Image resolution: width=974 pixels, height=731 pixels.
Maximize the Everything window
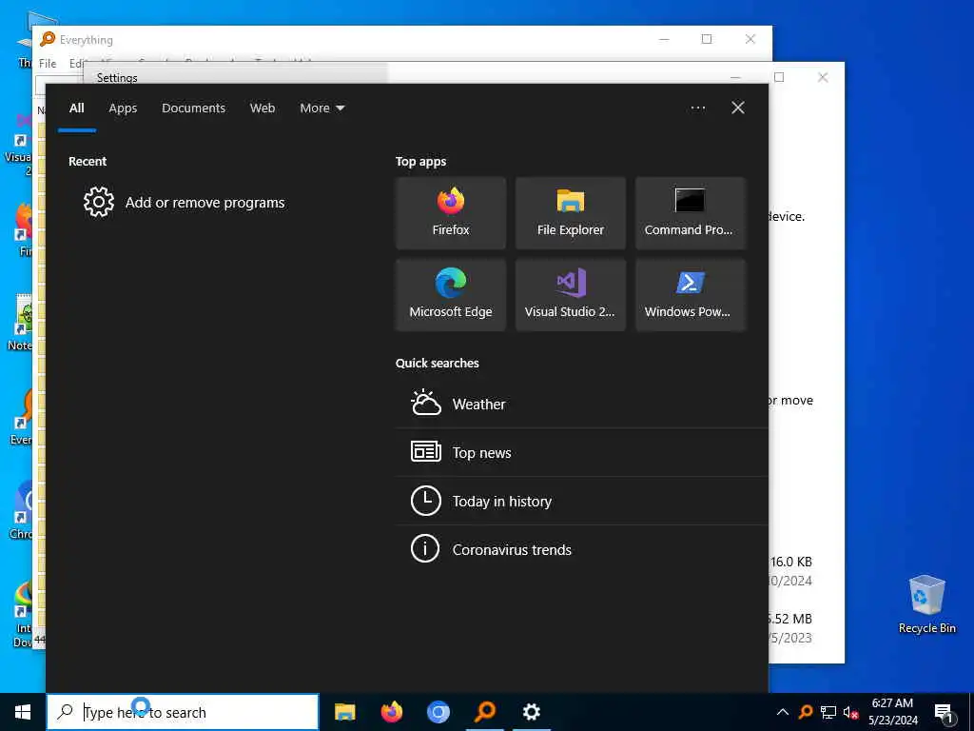click(x=707, y=39)
